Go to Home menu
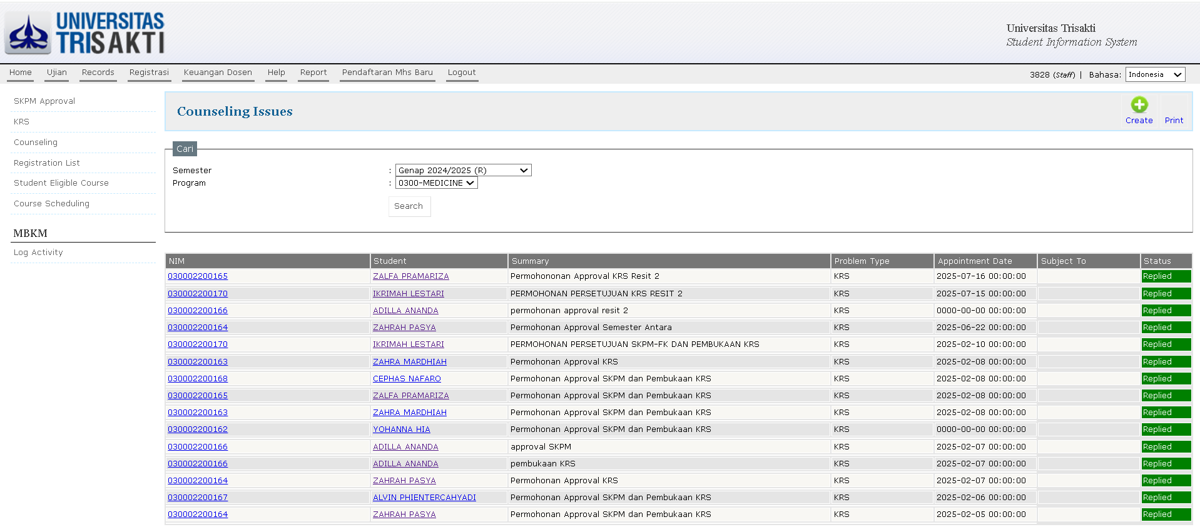The width and height of the screenshot is (1200, 532). point(21,73)
